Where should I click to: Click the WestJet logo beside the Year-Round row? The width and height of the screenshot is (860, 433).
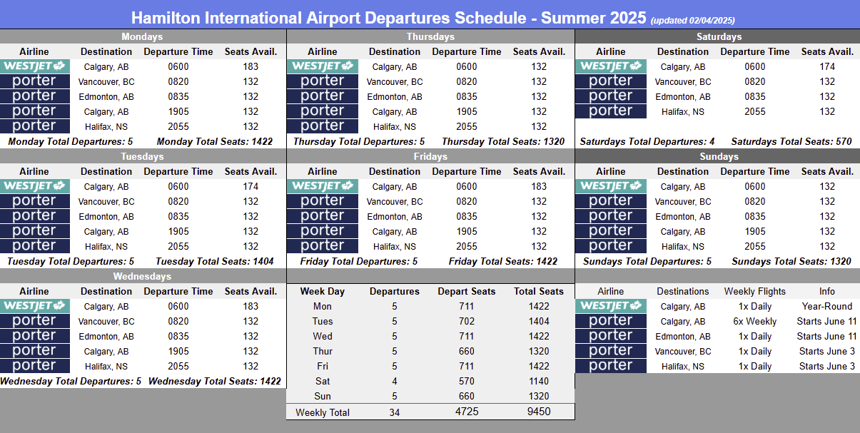(x=611, y=306)
